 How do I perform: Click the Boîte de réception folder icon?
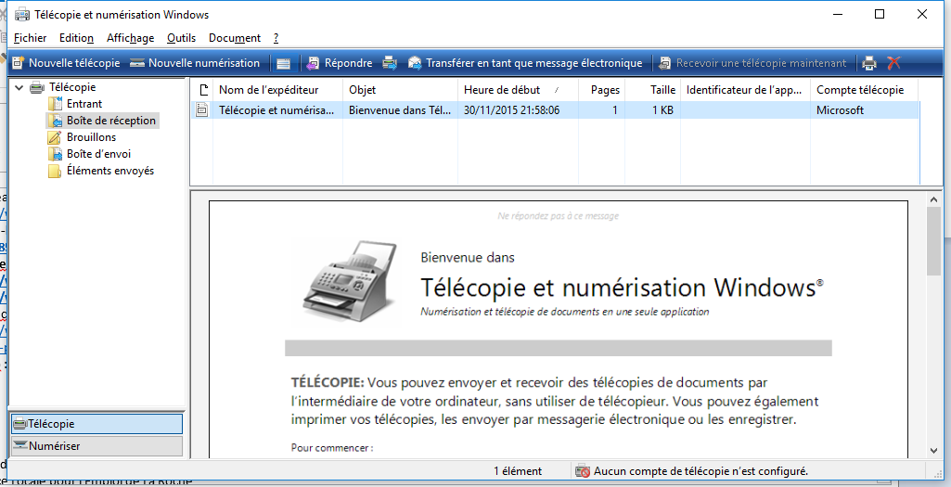coord(55,121)
